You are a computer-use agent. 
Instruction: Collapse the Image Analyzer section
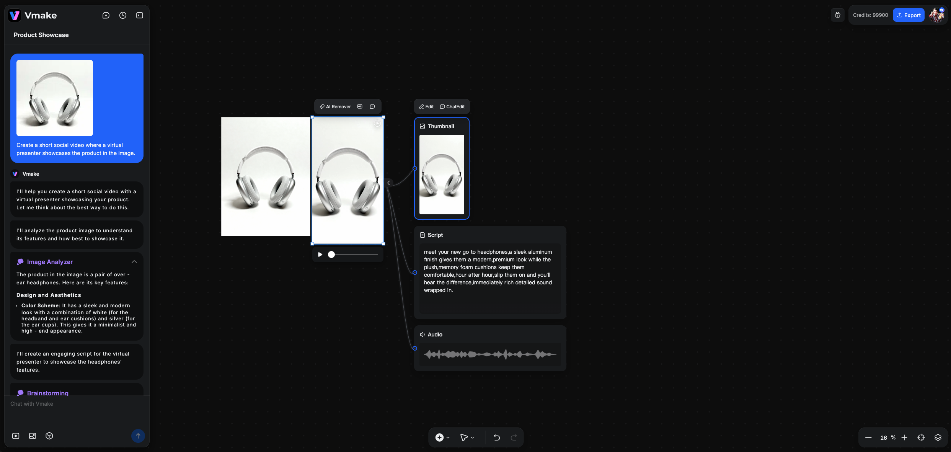click(x=134, y=262)
